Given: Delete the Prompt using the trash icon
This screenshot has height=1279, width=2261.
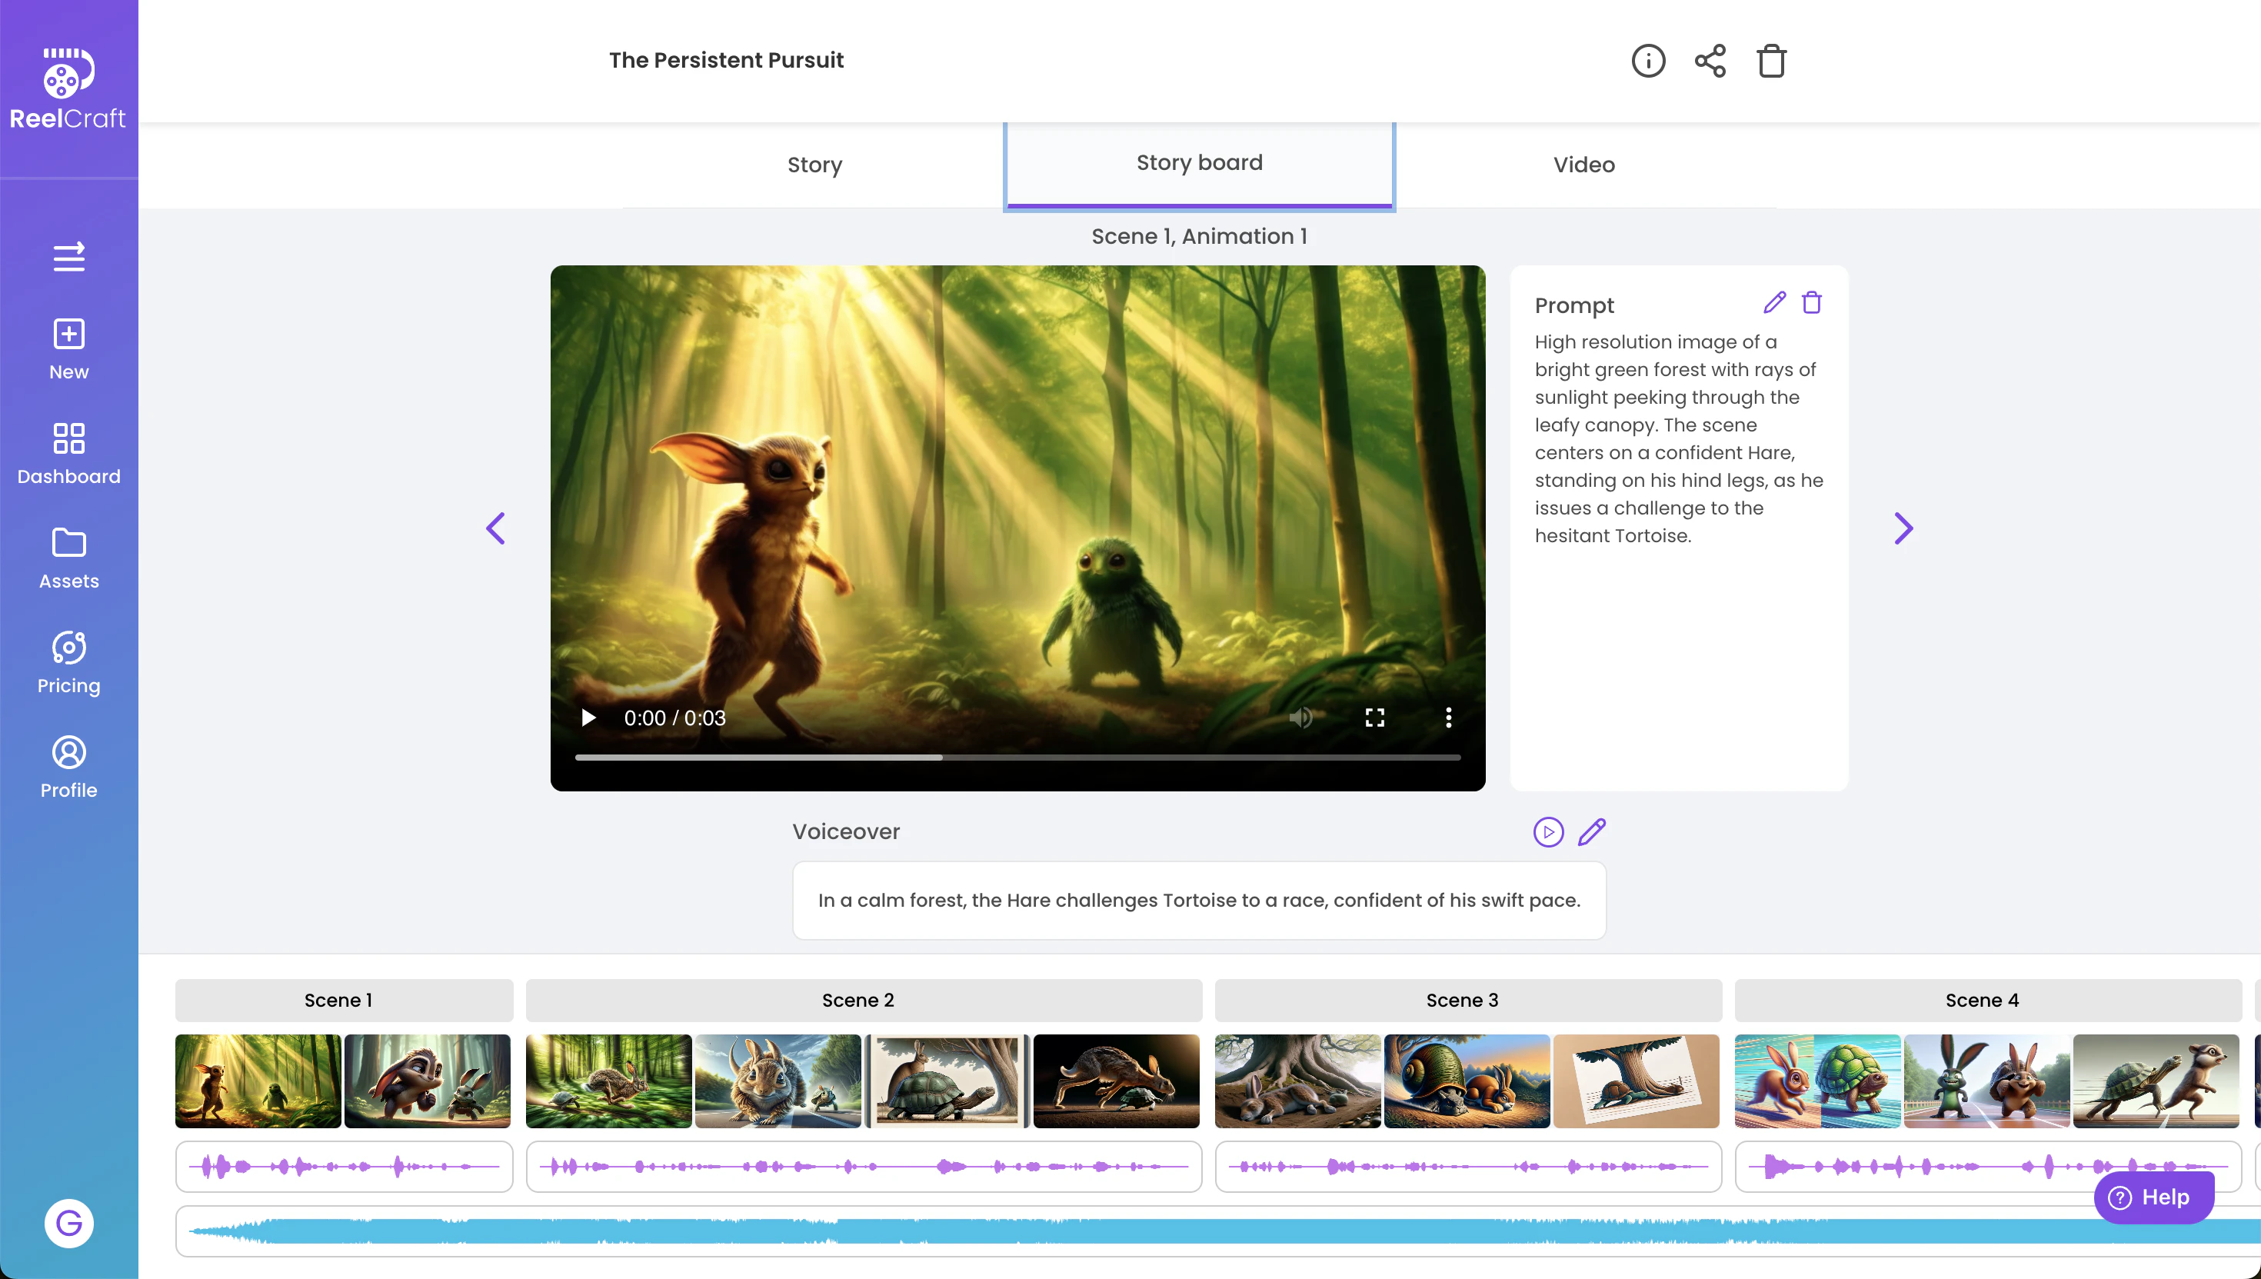Looking at the screenshot, I should click(1813, 302).
